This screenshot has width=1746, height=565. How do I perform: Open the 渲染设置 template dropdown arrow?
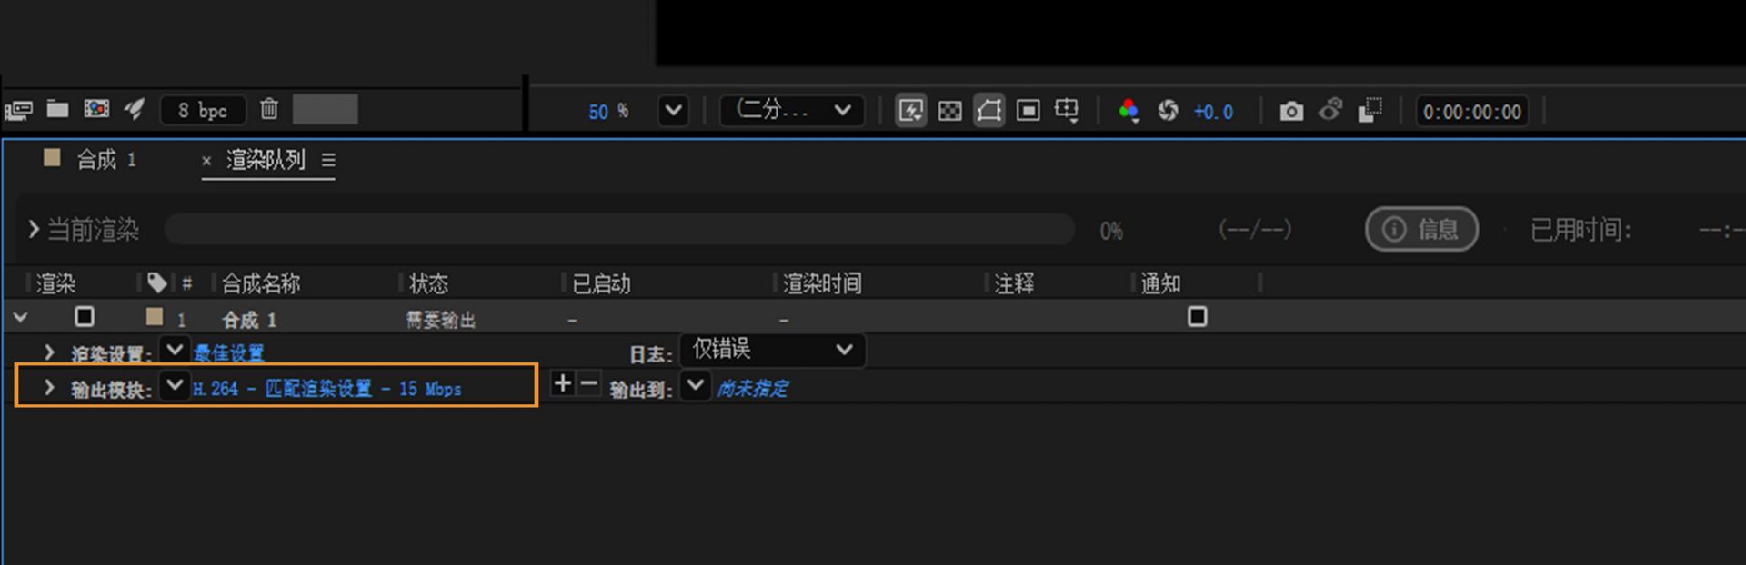[x=174, y=349]
